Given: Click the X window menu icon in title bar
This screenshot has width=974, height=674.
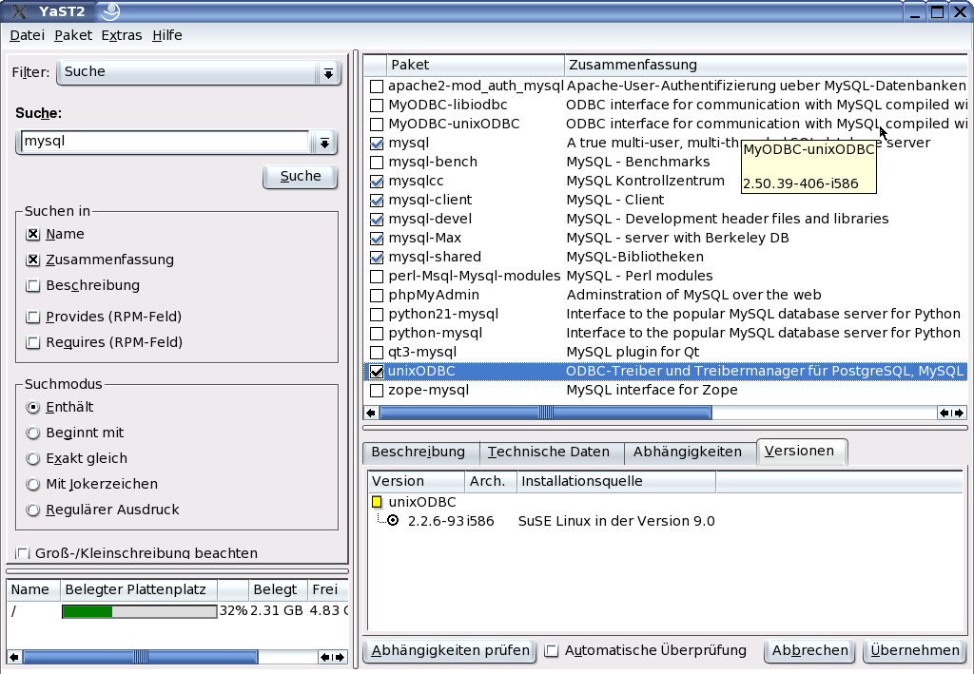Looking at the screenshot, I should point(16,12).
